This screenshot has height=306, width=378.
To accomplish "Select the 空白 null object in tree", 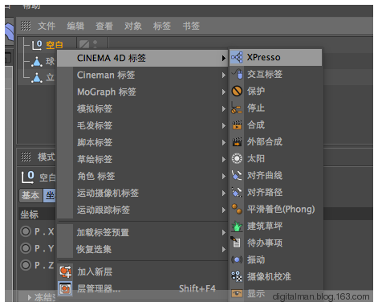I will (55, 45).
